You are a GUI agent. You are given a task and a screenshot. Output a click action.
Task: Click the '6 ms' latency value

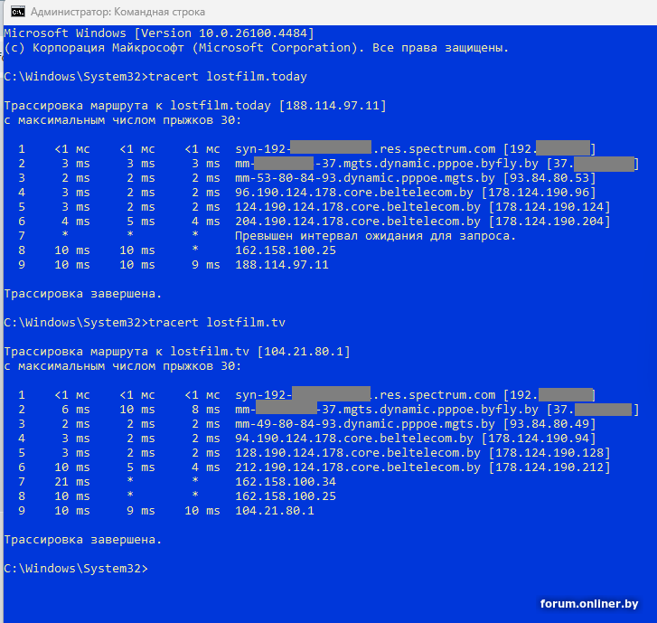[76, 410]
